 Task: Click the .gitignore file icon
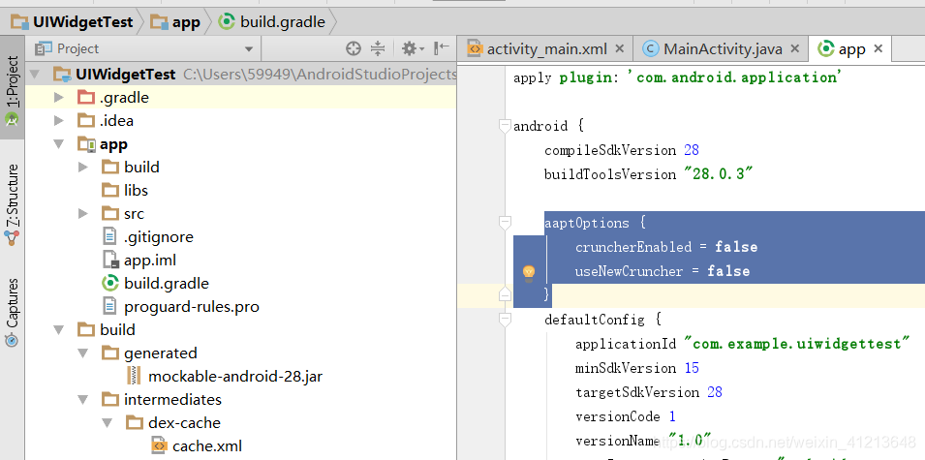click(x=109, y=237)
